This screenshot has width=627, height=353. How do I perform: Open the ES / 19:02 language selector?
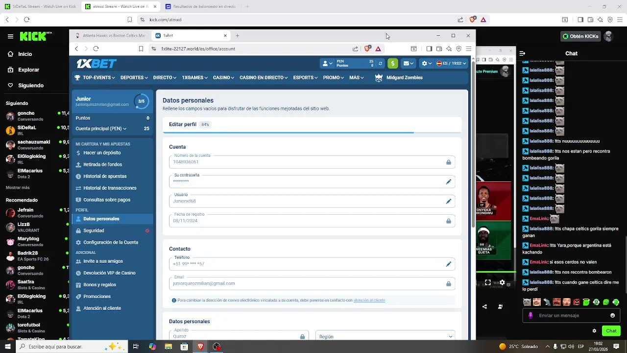451,63
